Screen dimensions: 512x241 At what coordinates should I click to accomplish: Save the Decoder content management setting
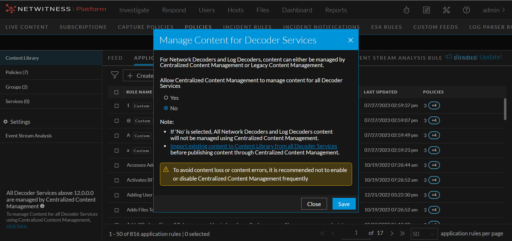pos(344,204)
